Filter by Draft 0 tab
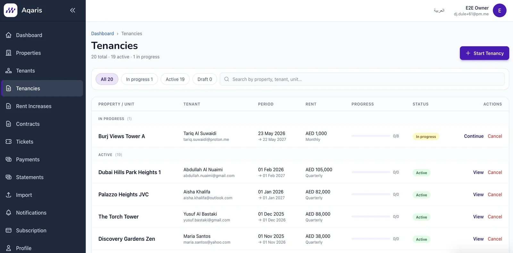Image resolution: width=513 pixels, height=253 pixels. click(205, 79)
